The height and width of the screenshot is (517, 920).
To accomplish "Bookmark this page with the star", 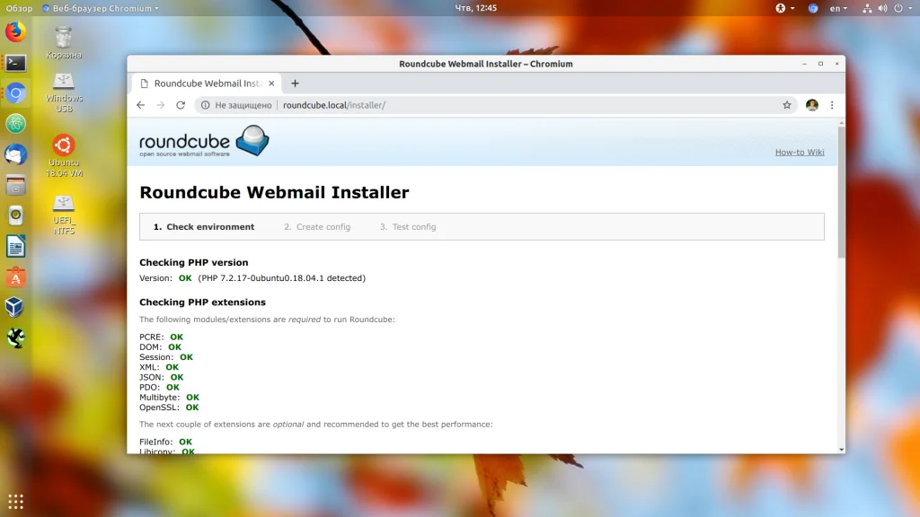I will coord(787,105).
